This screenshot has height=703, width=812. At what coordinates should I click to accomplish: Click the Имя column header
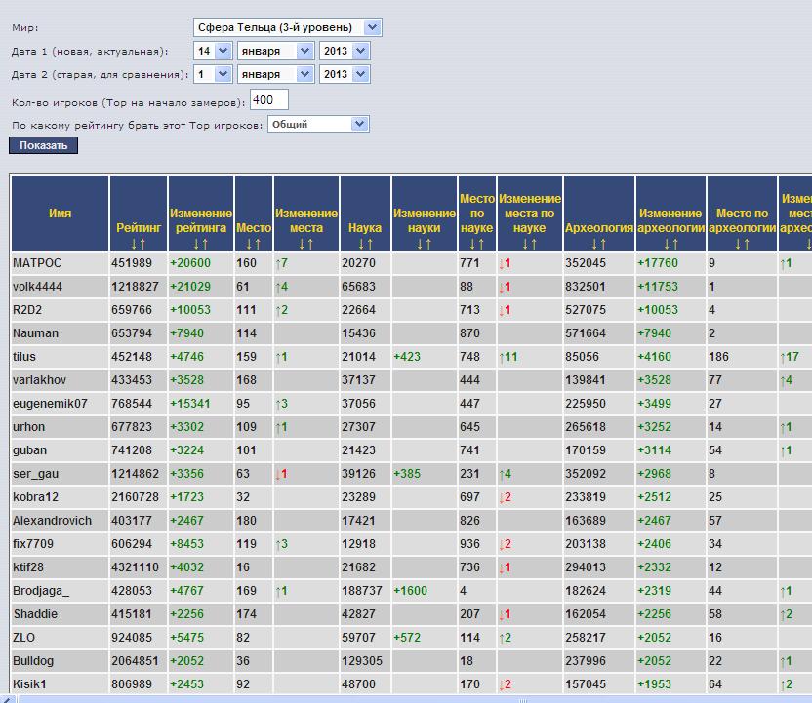tap(60, 214)
